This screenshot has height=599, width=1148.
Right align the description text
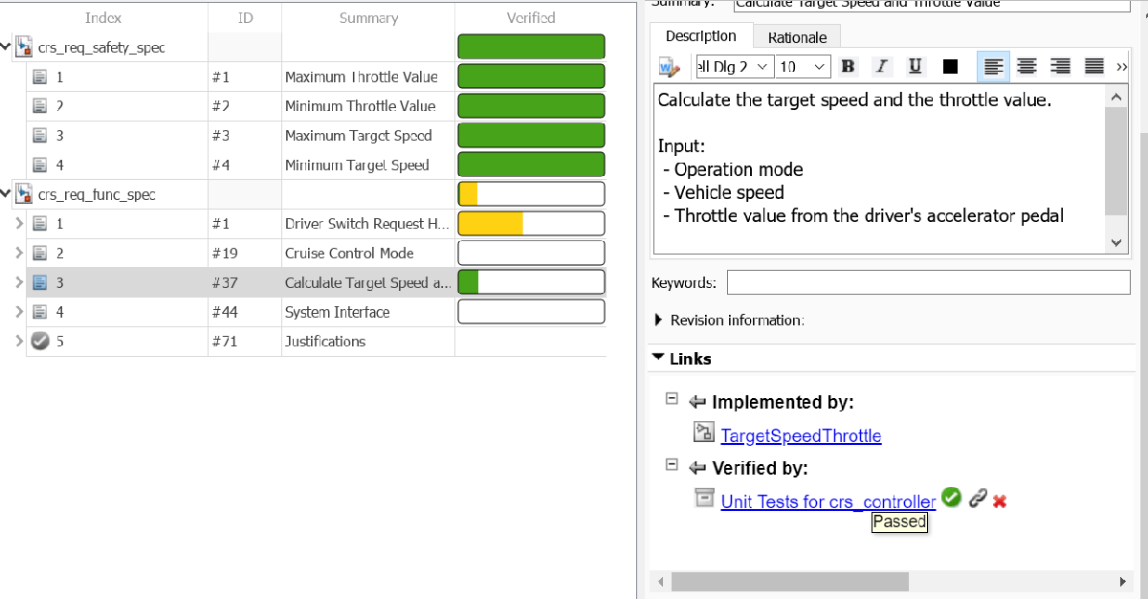pos(1060,66)
